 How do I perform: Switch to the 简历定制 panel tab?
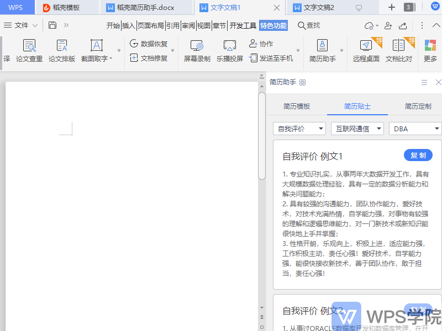(x=418, y=106)
